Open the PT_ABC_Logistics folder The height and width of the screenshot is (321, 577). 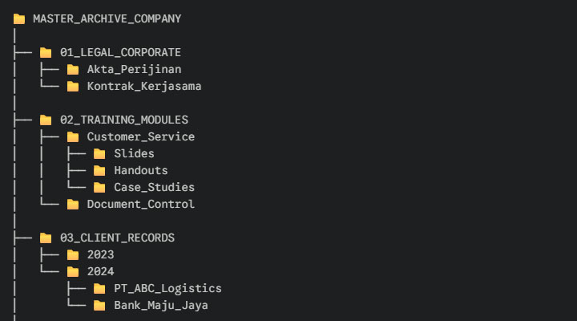(x=167, y=288)
